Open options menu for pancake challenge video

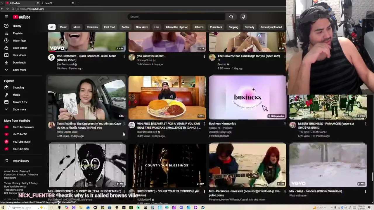204,124
